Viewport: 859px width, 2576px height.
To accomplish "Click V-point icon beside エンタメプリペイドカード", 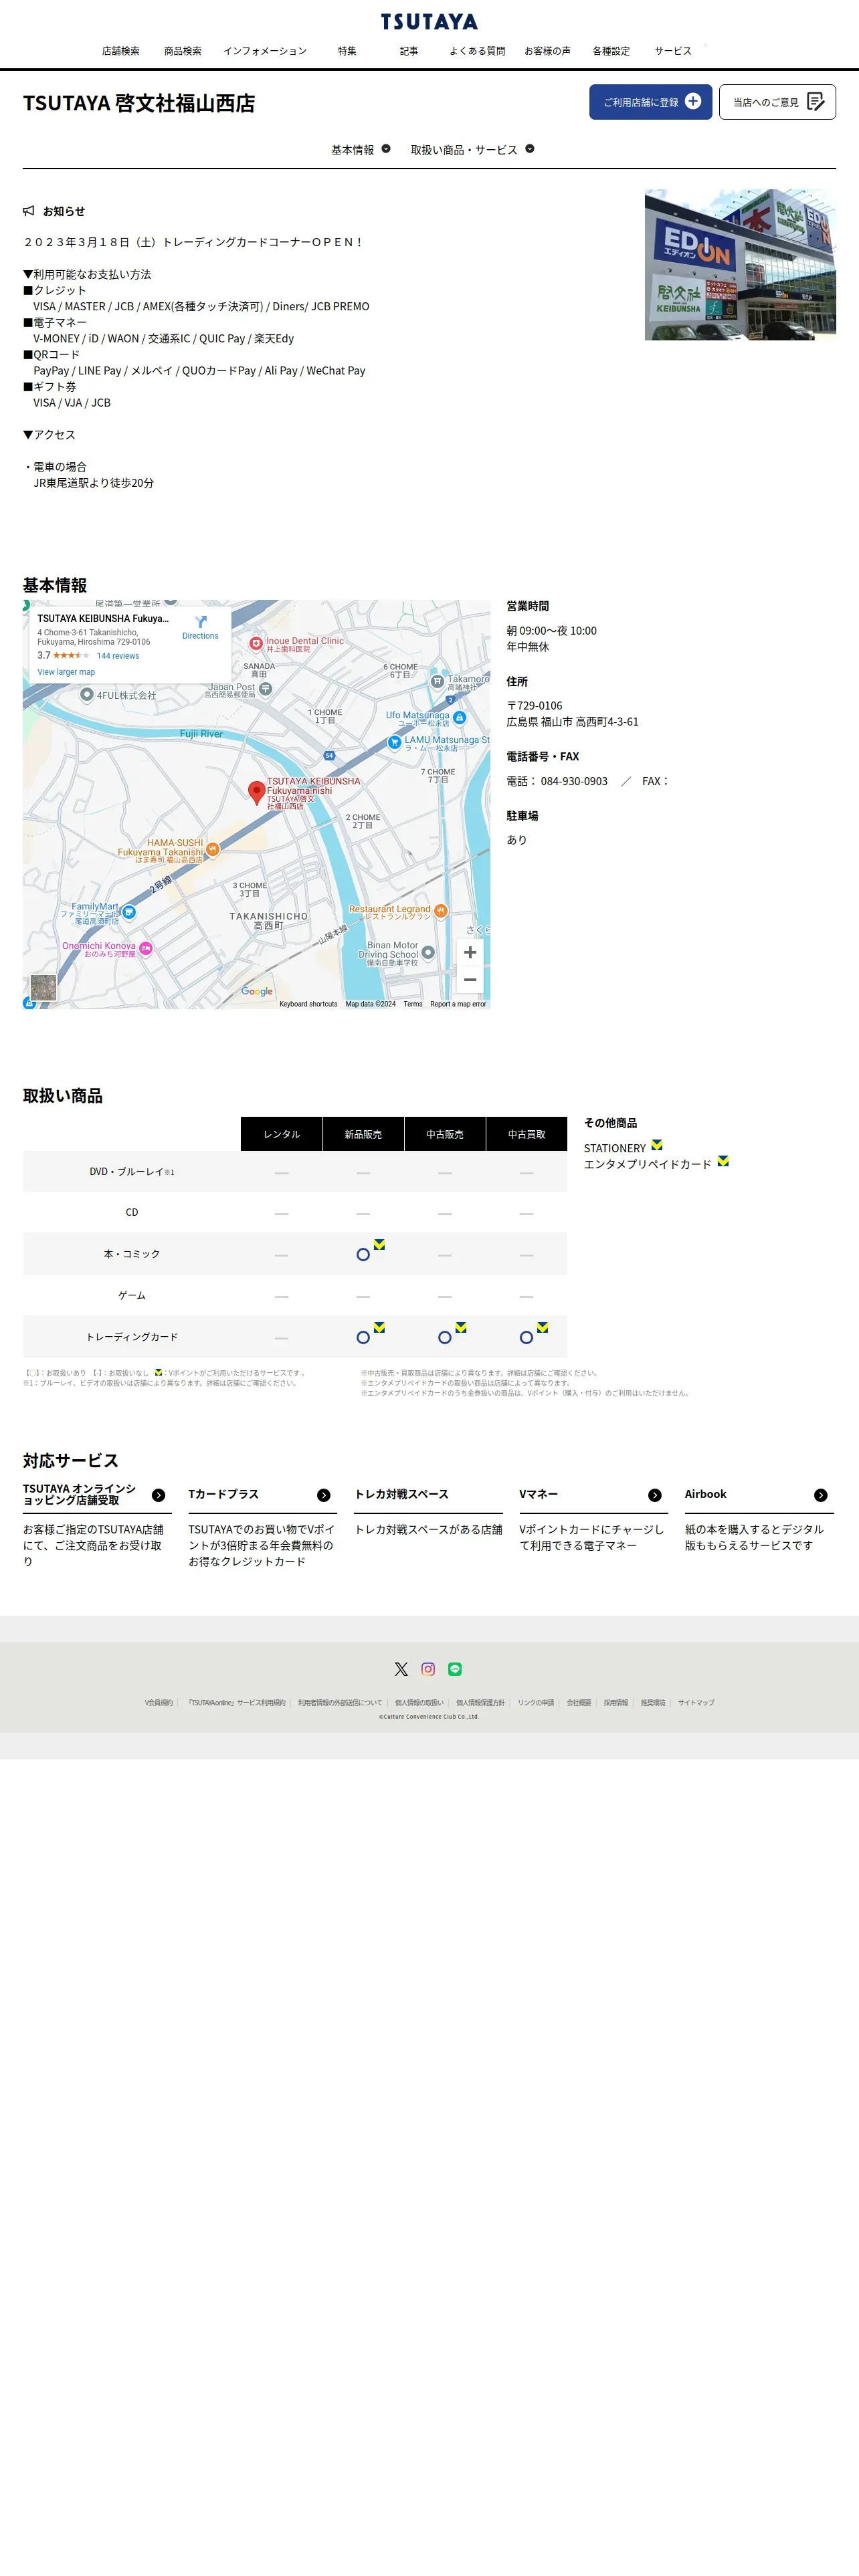I will (x=723, y=1161).
